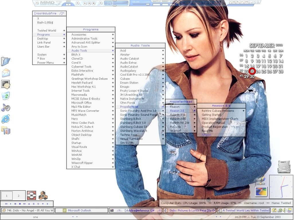This screenshot has width=294, height=220.
Task: Expand Accessories in the Programs menu
Action: tap(91, 34)
